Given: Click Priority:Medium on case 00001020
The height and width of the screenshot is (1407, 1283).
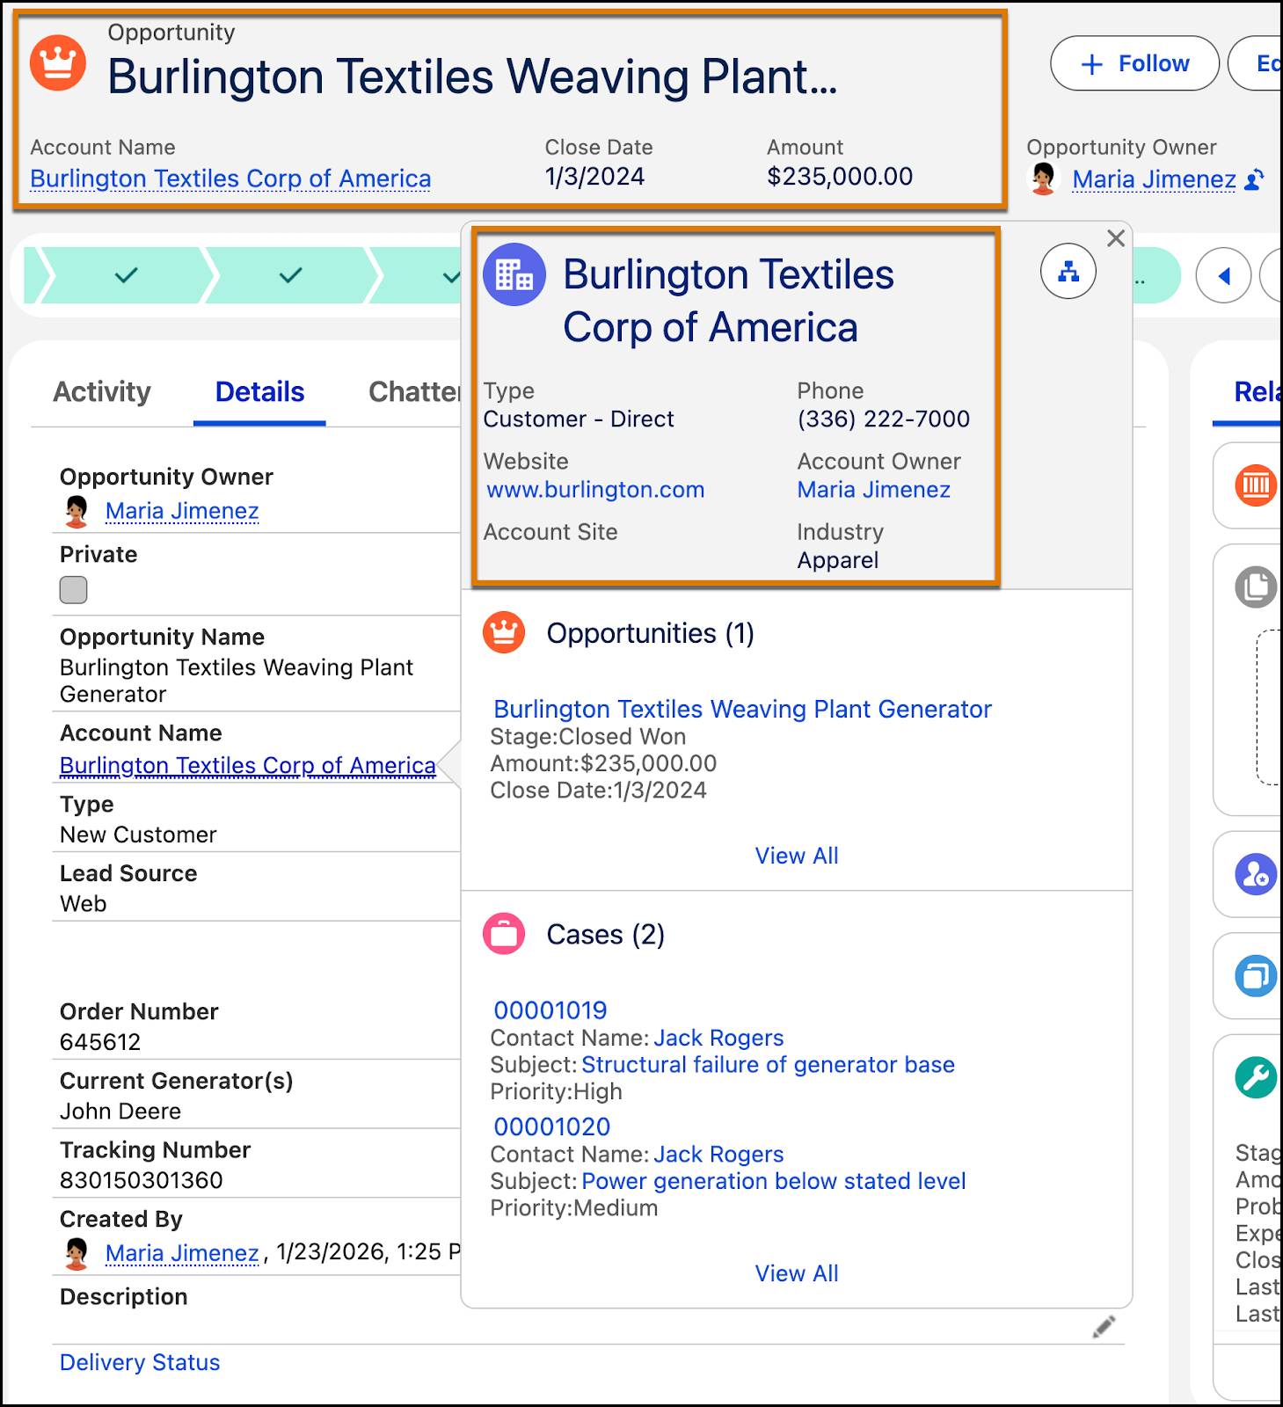Looking at the screenshot, I should tap(574, 1208).
